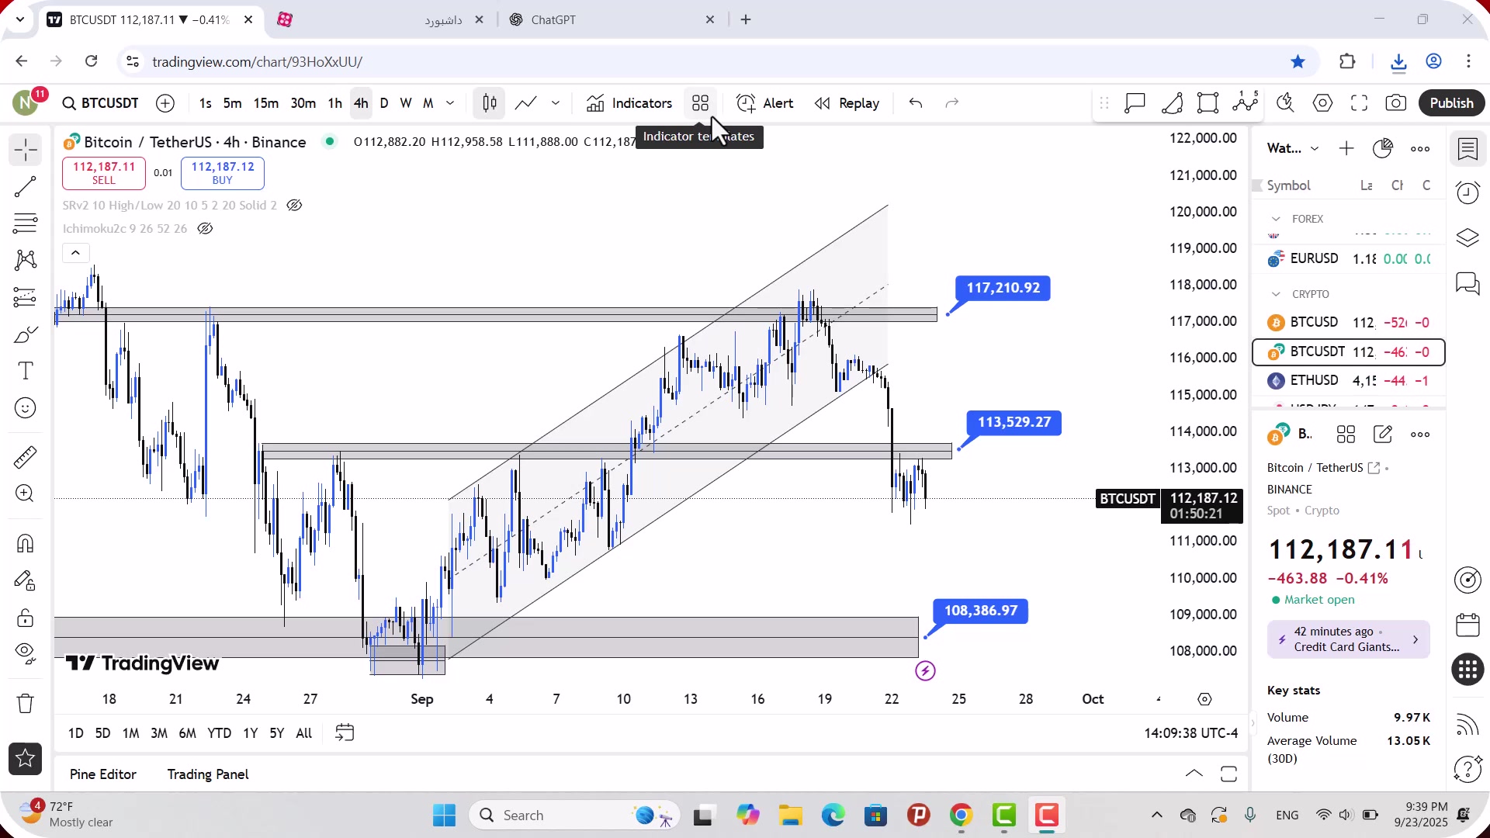
Task: Open forecasting and measurement tools
Action: point(25,297)
